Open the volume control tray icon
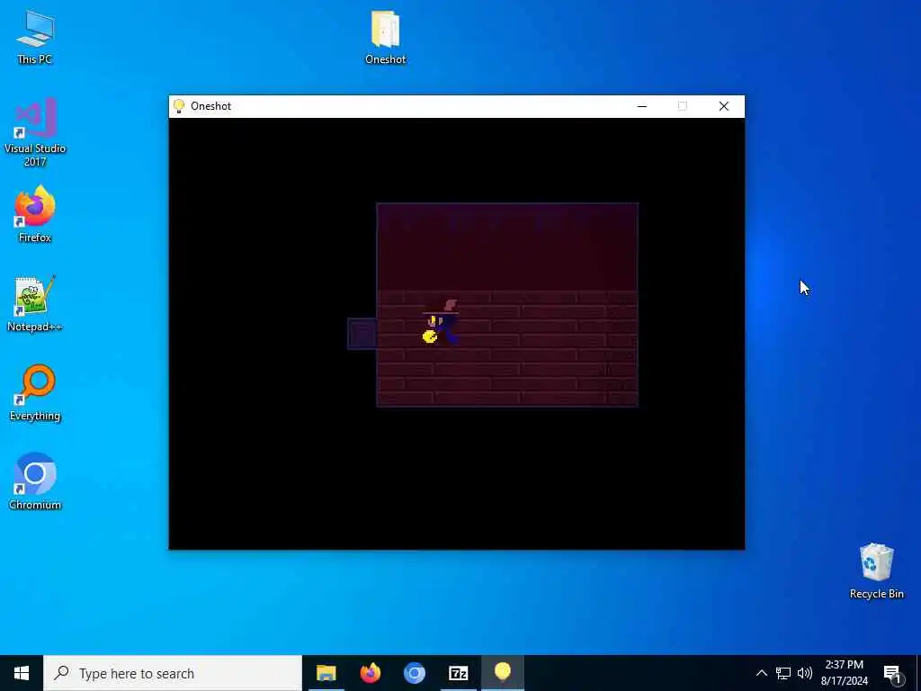Image resolution: width=921 pixels, height=691 pixels. [805, 673]
